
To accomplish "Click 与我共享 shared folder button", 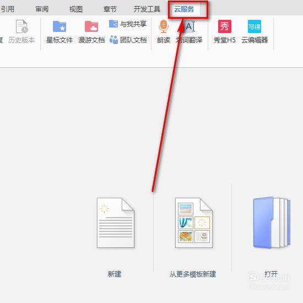I will 128,24.
